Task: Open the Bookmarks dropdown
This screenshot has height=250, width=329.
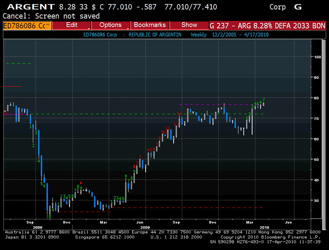Action: point(150,25)
